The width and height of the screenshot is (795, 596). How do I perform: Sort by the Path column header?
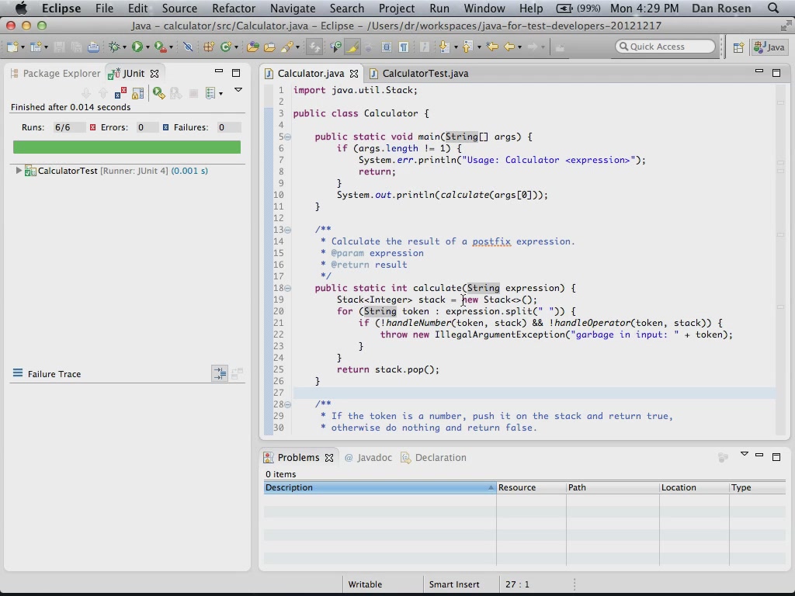tap(613, 487)
